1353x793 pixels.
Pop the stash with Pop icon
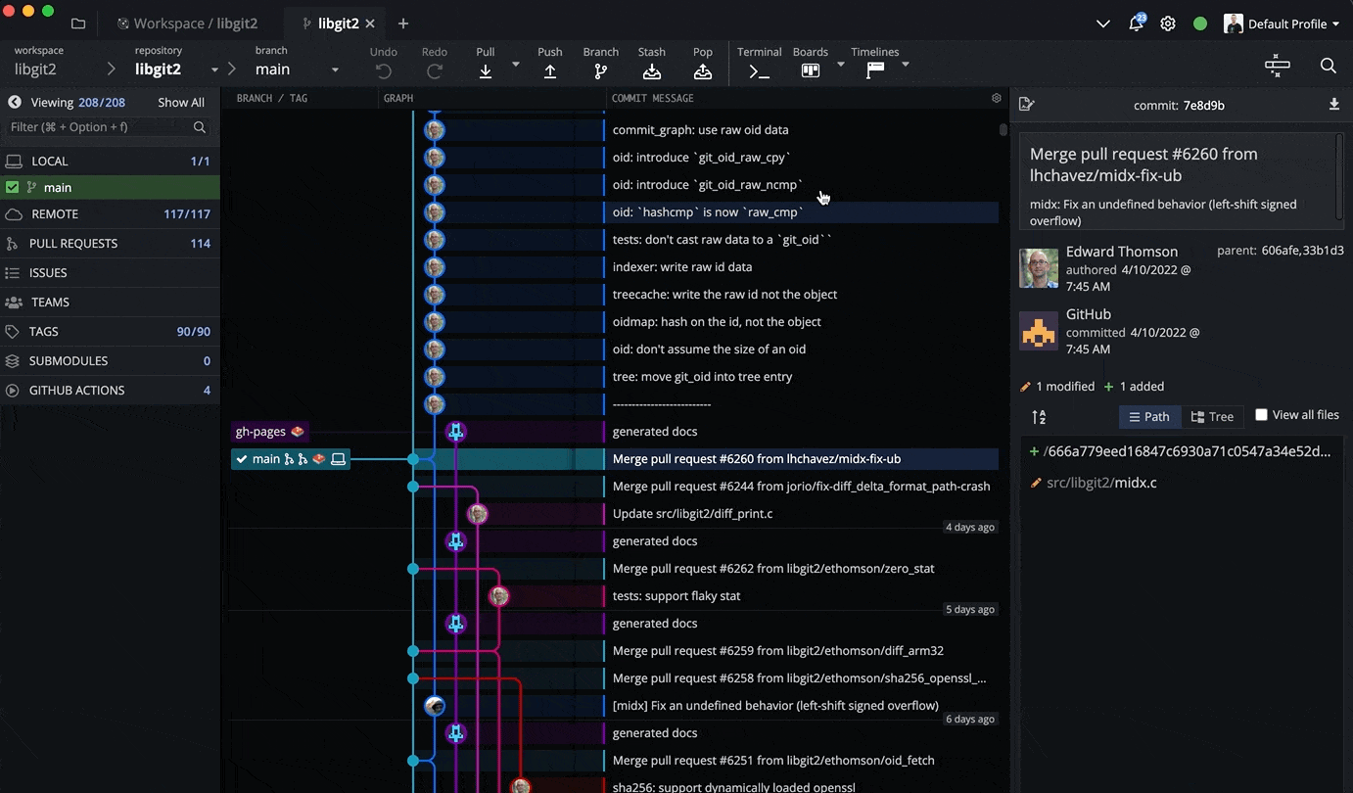[702, 70]
